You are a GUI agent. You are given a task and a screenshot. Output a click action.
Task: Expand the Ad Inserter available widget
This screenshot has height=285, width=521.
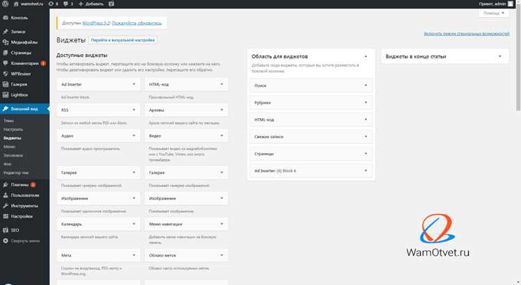coord(99,84)
